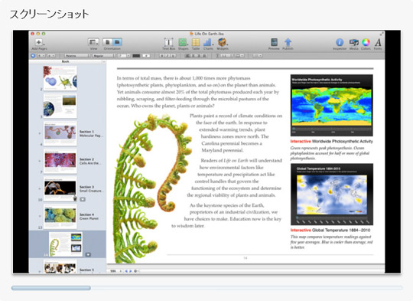Expand Section 2 Cells Are the... disclosure triangle

[x=40, y=161]
